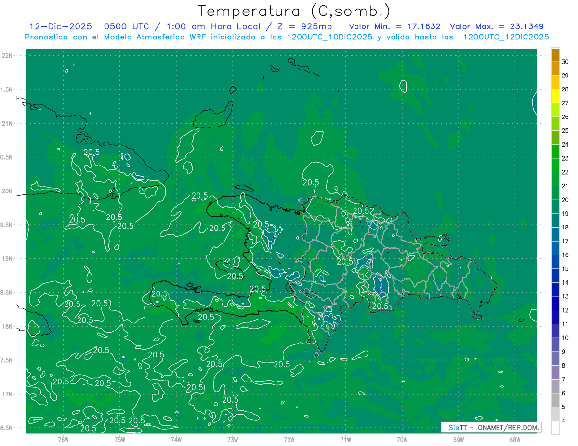Viewport: 578px width, 446px height.
Task: Click the "18N" latitude axis label
Action: point(8,326)
